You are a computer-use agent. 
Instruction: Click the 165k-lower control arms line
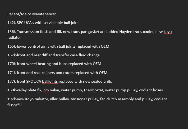[58, 46]
